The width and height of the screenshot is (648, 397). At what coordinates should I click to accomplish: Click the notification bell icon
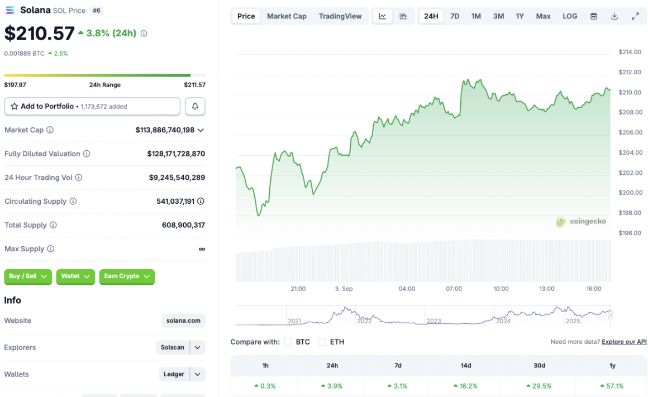194,106
